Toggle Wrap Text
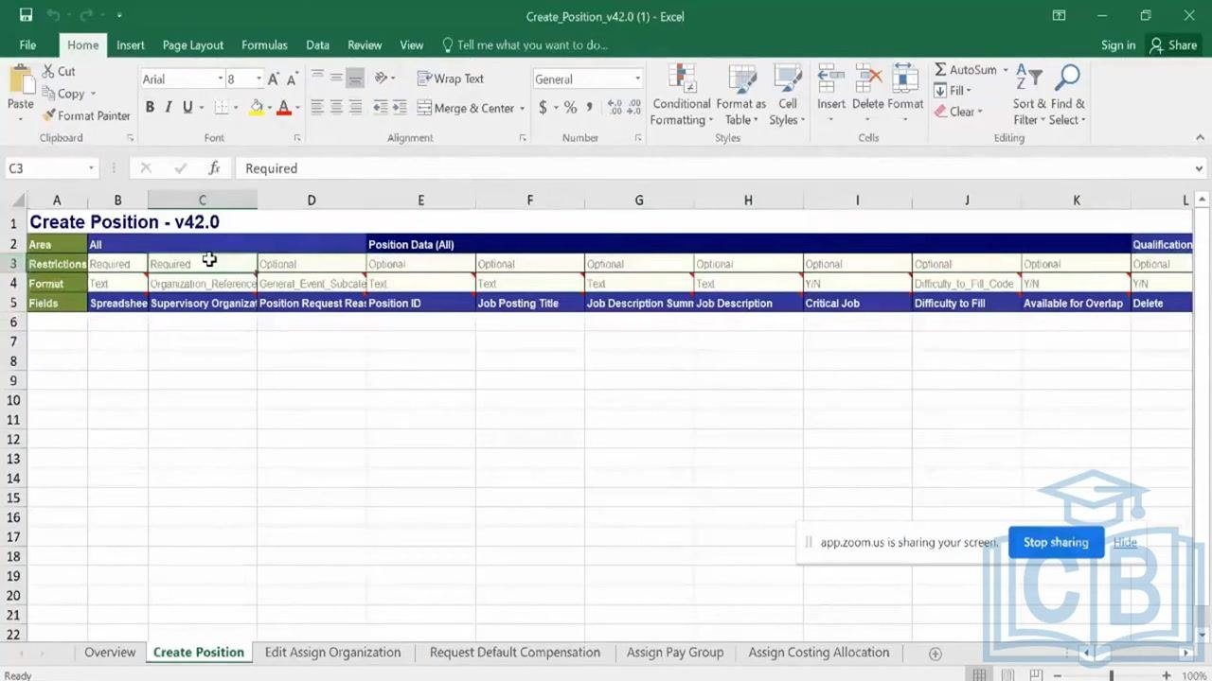Viewport: 1212px width, 681px height. pyautogui.click(x=451, y=79)
